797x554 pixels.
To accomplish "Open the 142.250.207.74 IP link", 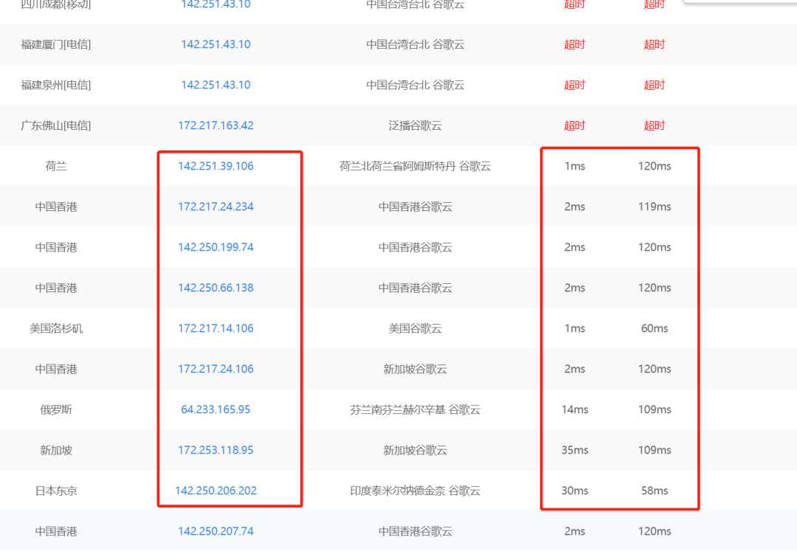I will pyautogui.click(x=215, y=532).
